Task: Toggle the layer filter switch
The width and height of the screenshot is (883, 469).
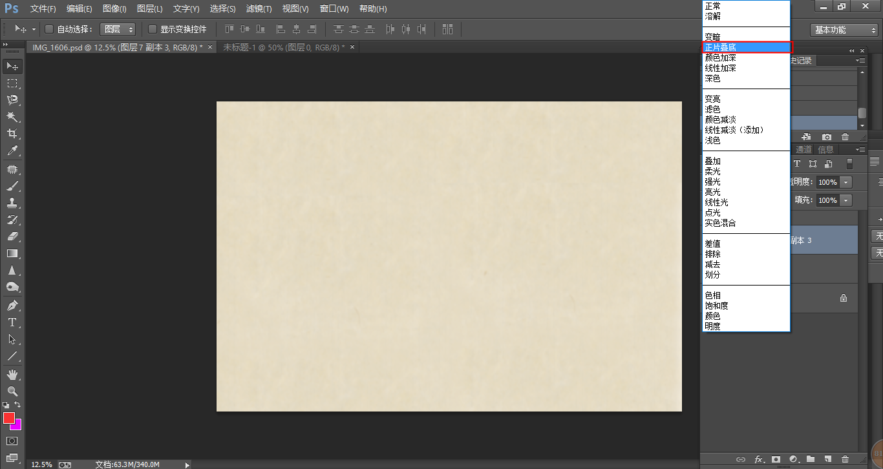Action: click(x=849, y=164)
